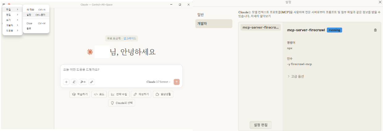Click the connector plug icon in the chat box

point(92,82)
